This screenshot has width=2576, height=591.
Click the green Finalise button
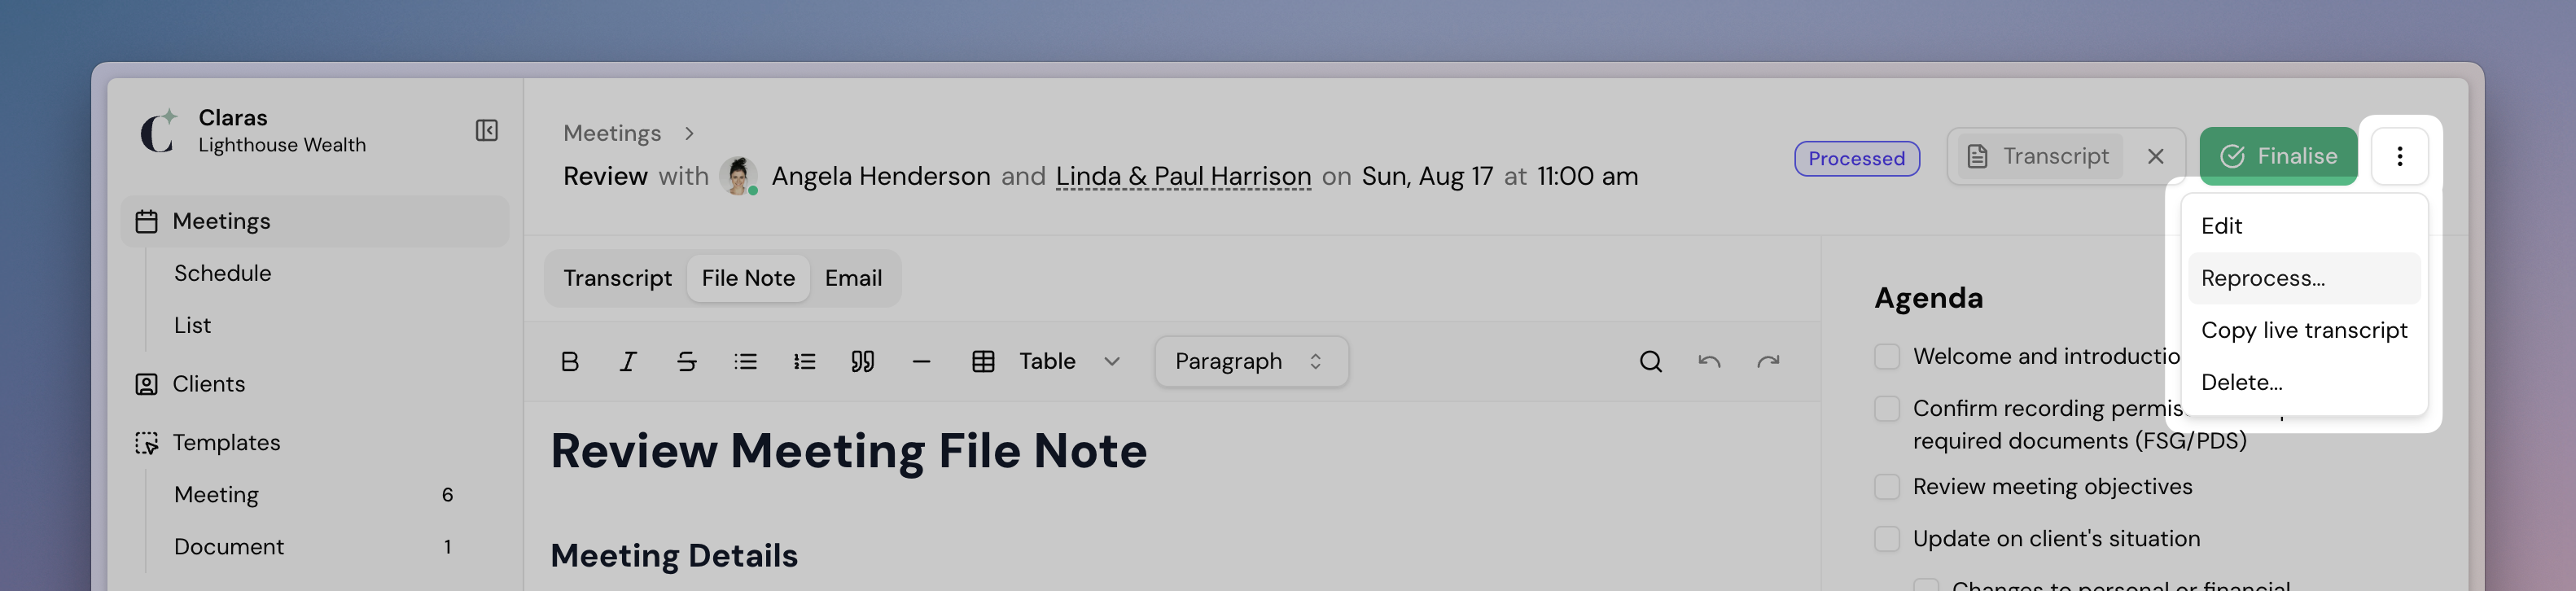tap(2278, 156)
